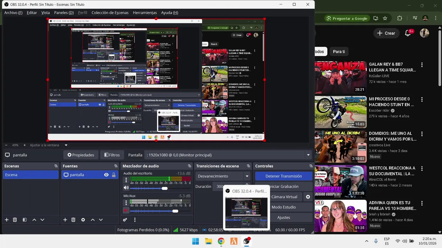Move source down in Fuentes panel
Image resolution: width=442 pixels, height=248 pixels.
click(101, 220)
